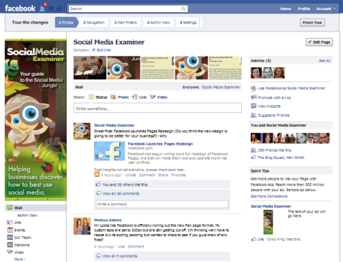Screen dimensions: 343x262
Task: Click The Blog Squad, Mari Smith link
Action: [281, 157]
